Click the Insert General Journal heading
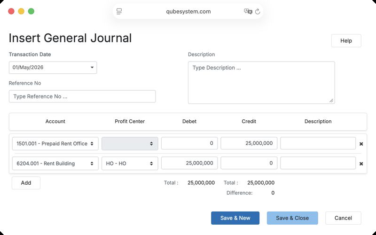This screenshot has height=235, width=376. click(x=70, y=38)
